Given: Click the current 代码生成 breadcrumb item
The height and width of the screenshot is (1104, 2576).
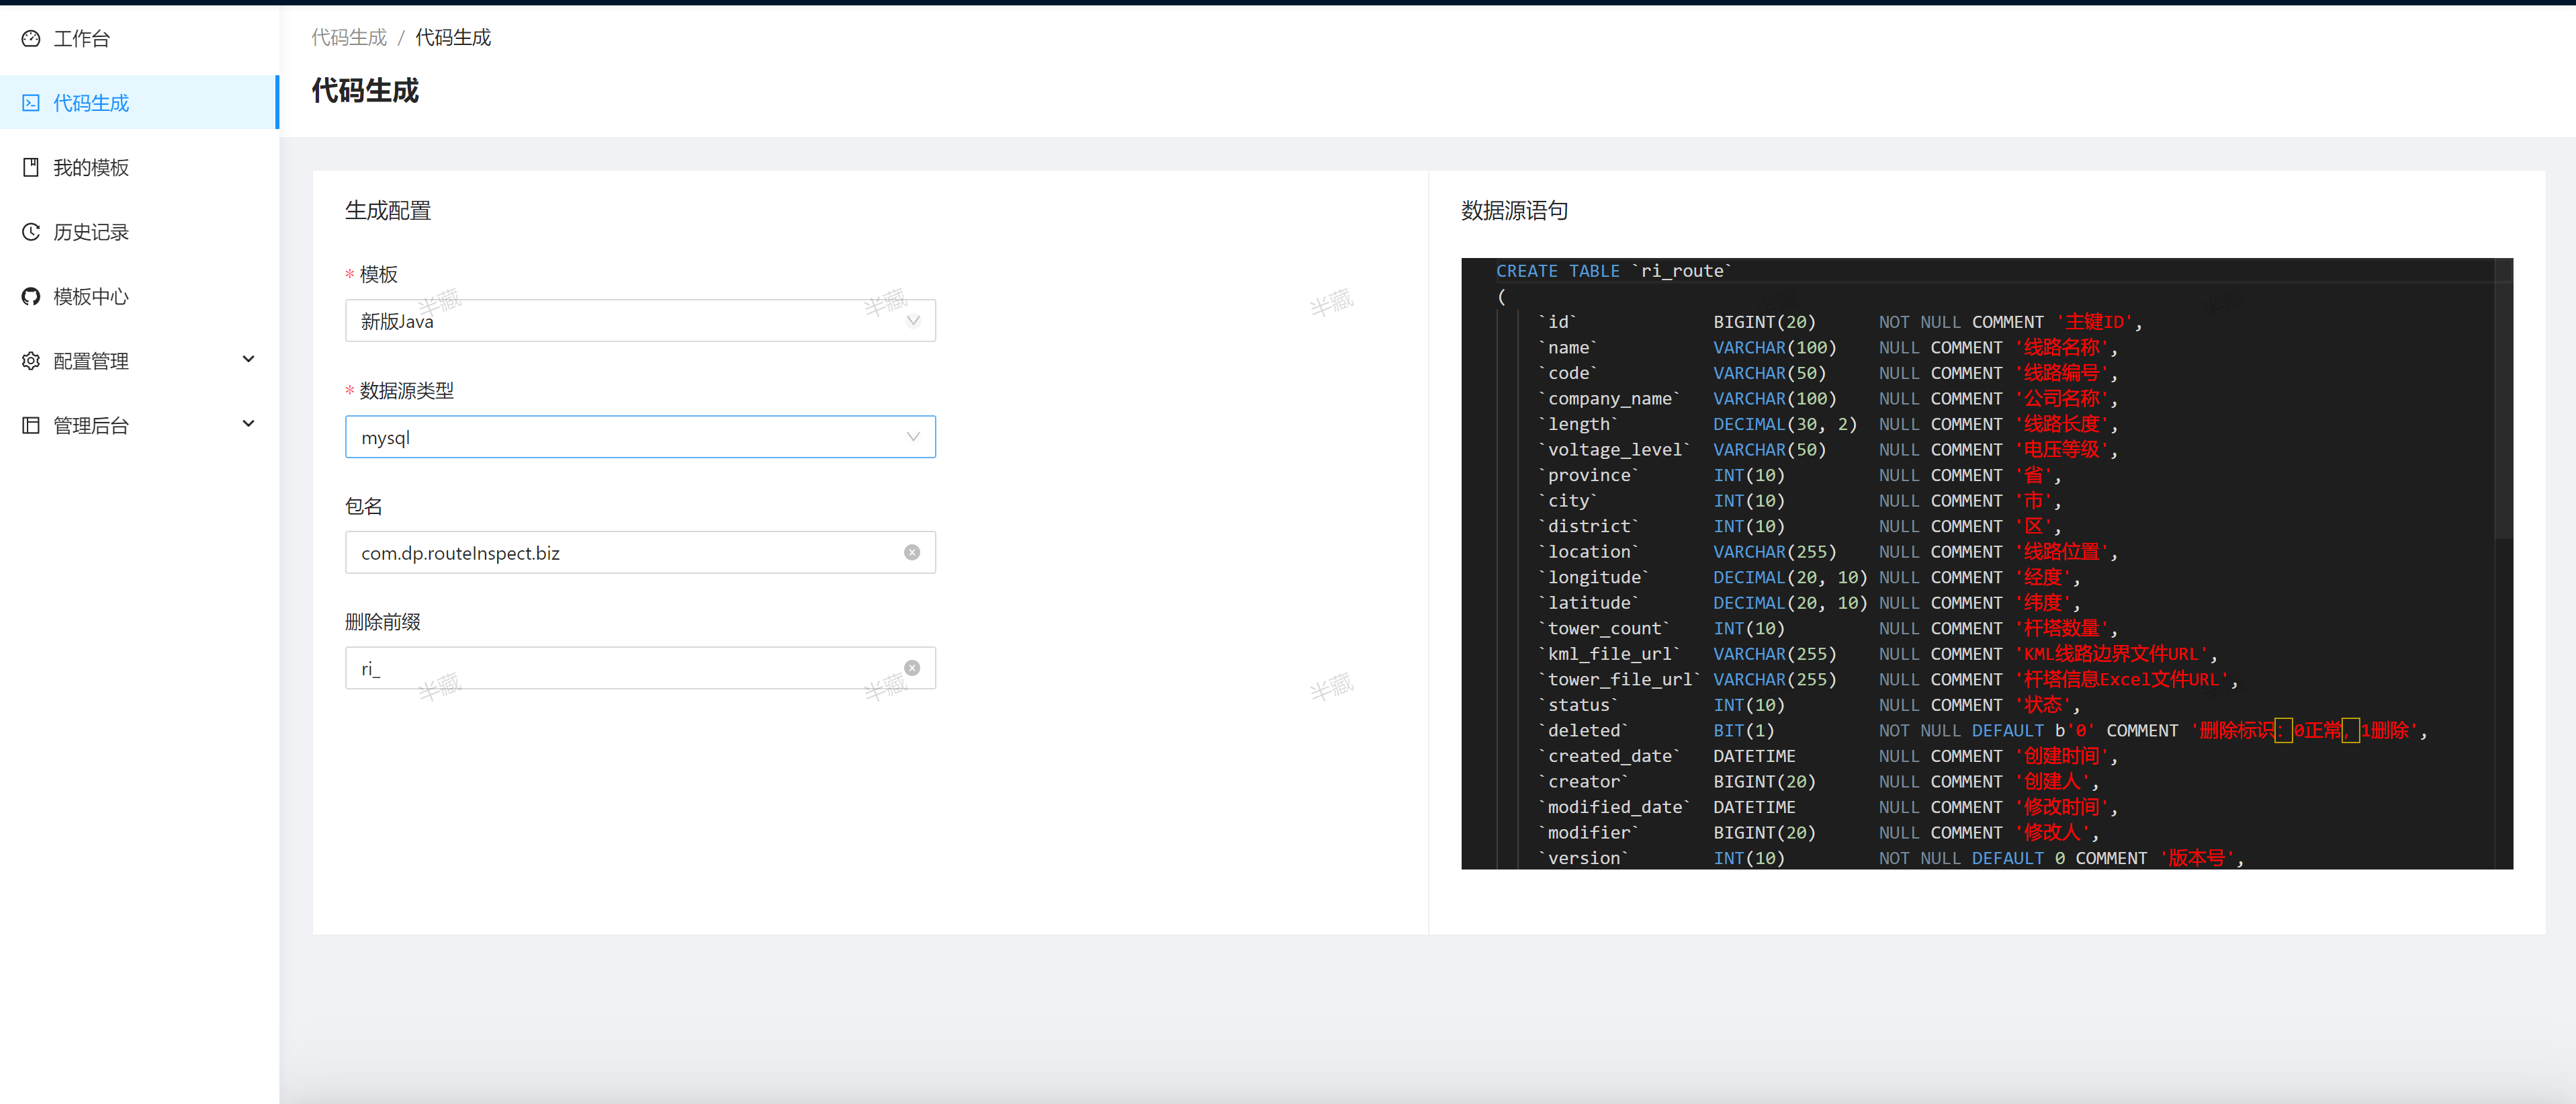Looking at the screenshot, I should pos(453,37).
